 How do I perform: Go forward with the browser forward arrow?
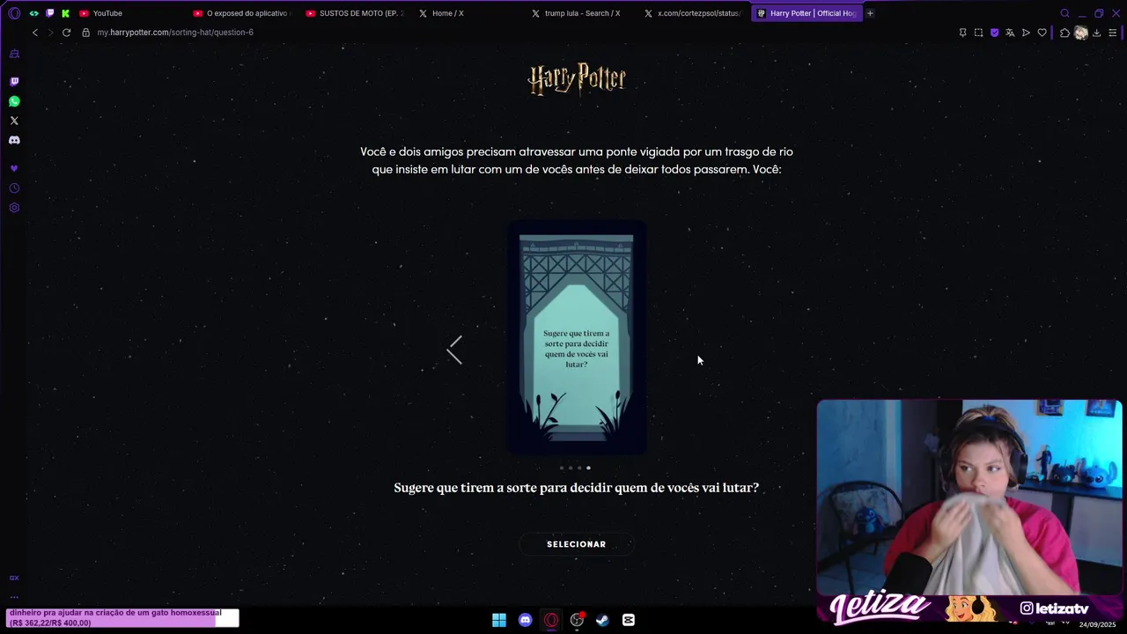[50, 33]
